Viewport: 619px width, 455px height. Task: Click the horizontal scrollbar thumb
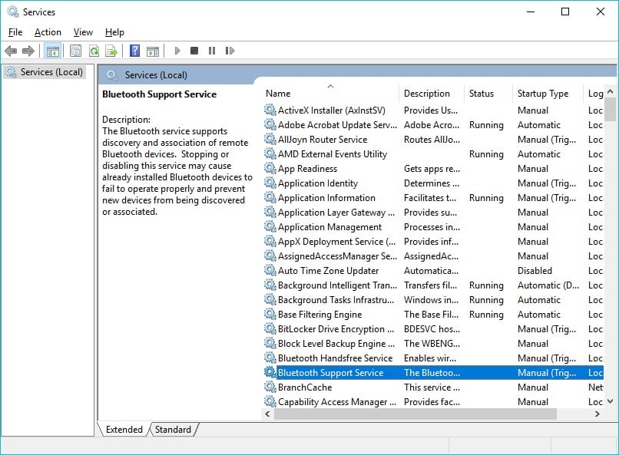pyautogui.click(x=415, y=414)
